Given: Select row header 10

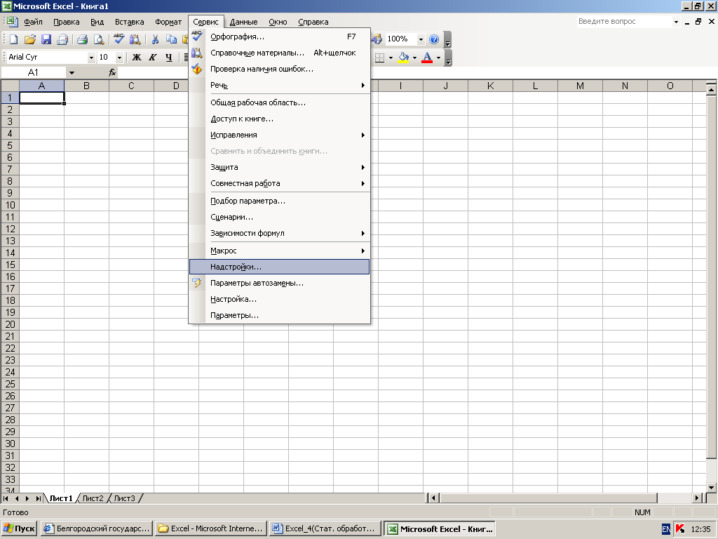Looking at the screenshot, I should (10, 205).
